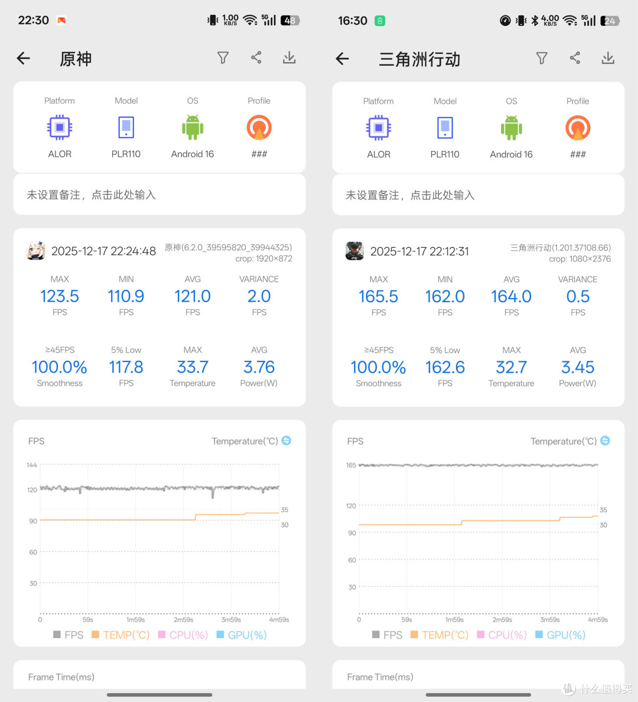This screenshot has width=638, height=702.
Task: Share the 三角洲行动 report
Action: coord(575,58)
